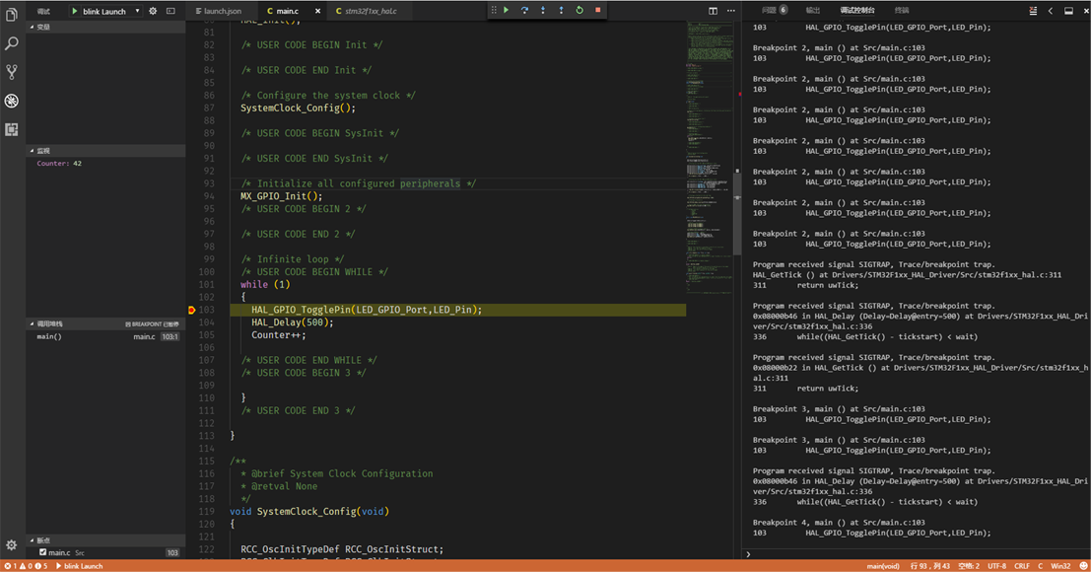
Task: Collapse the panel with the left chevron
Action: click(1051, 11)
